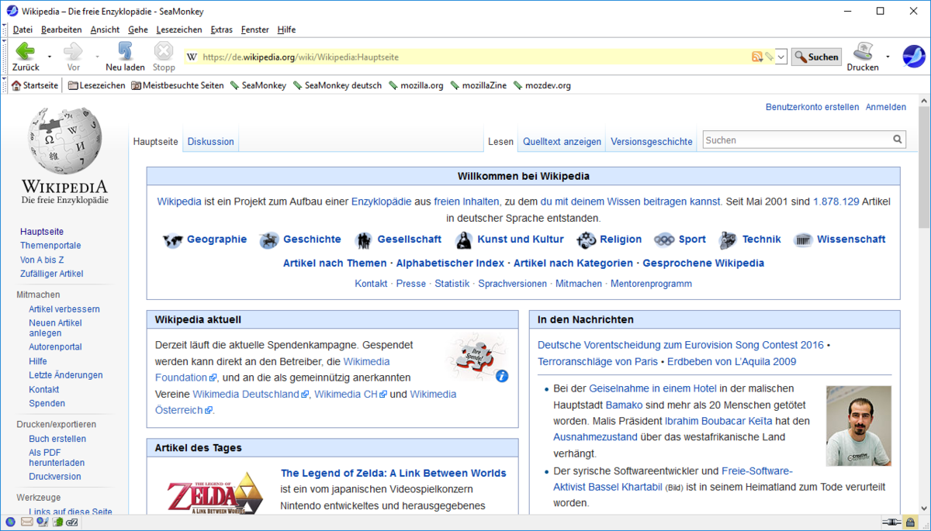Click the tag icon in the address bar
931x531 pixels.
click(x=768, y=57)
